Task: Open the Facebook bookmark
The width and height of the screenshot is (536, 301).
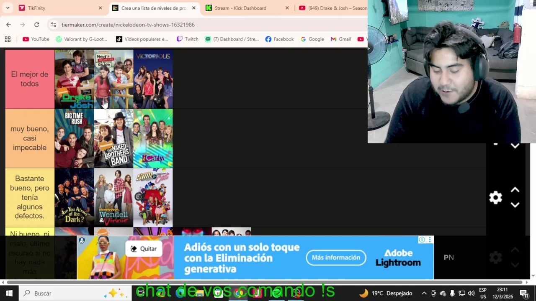Action: coord(279,39)
